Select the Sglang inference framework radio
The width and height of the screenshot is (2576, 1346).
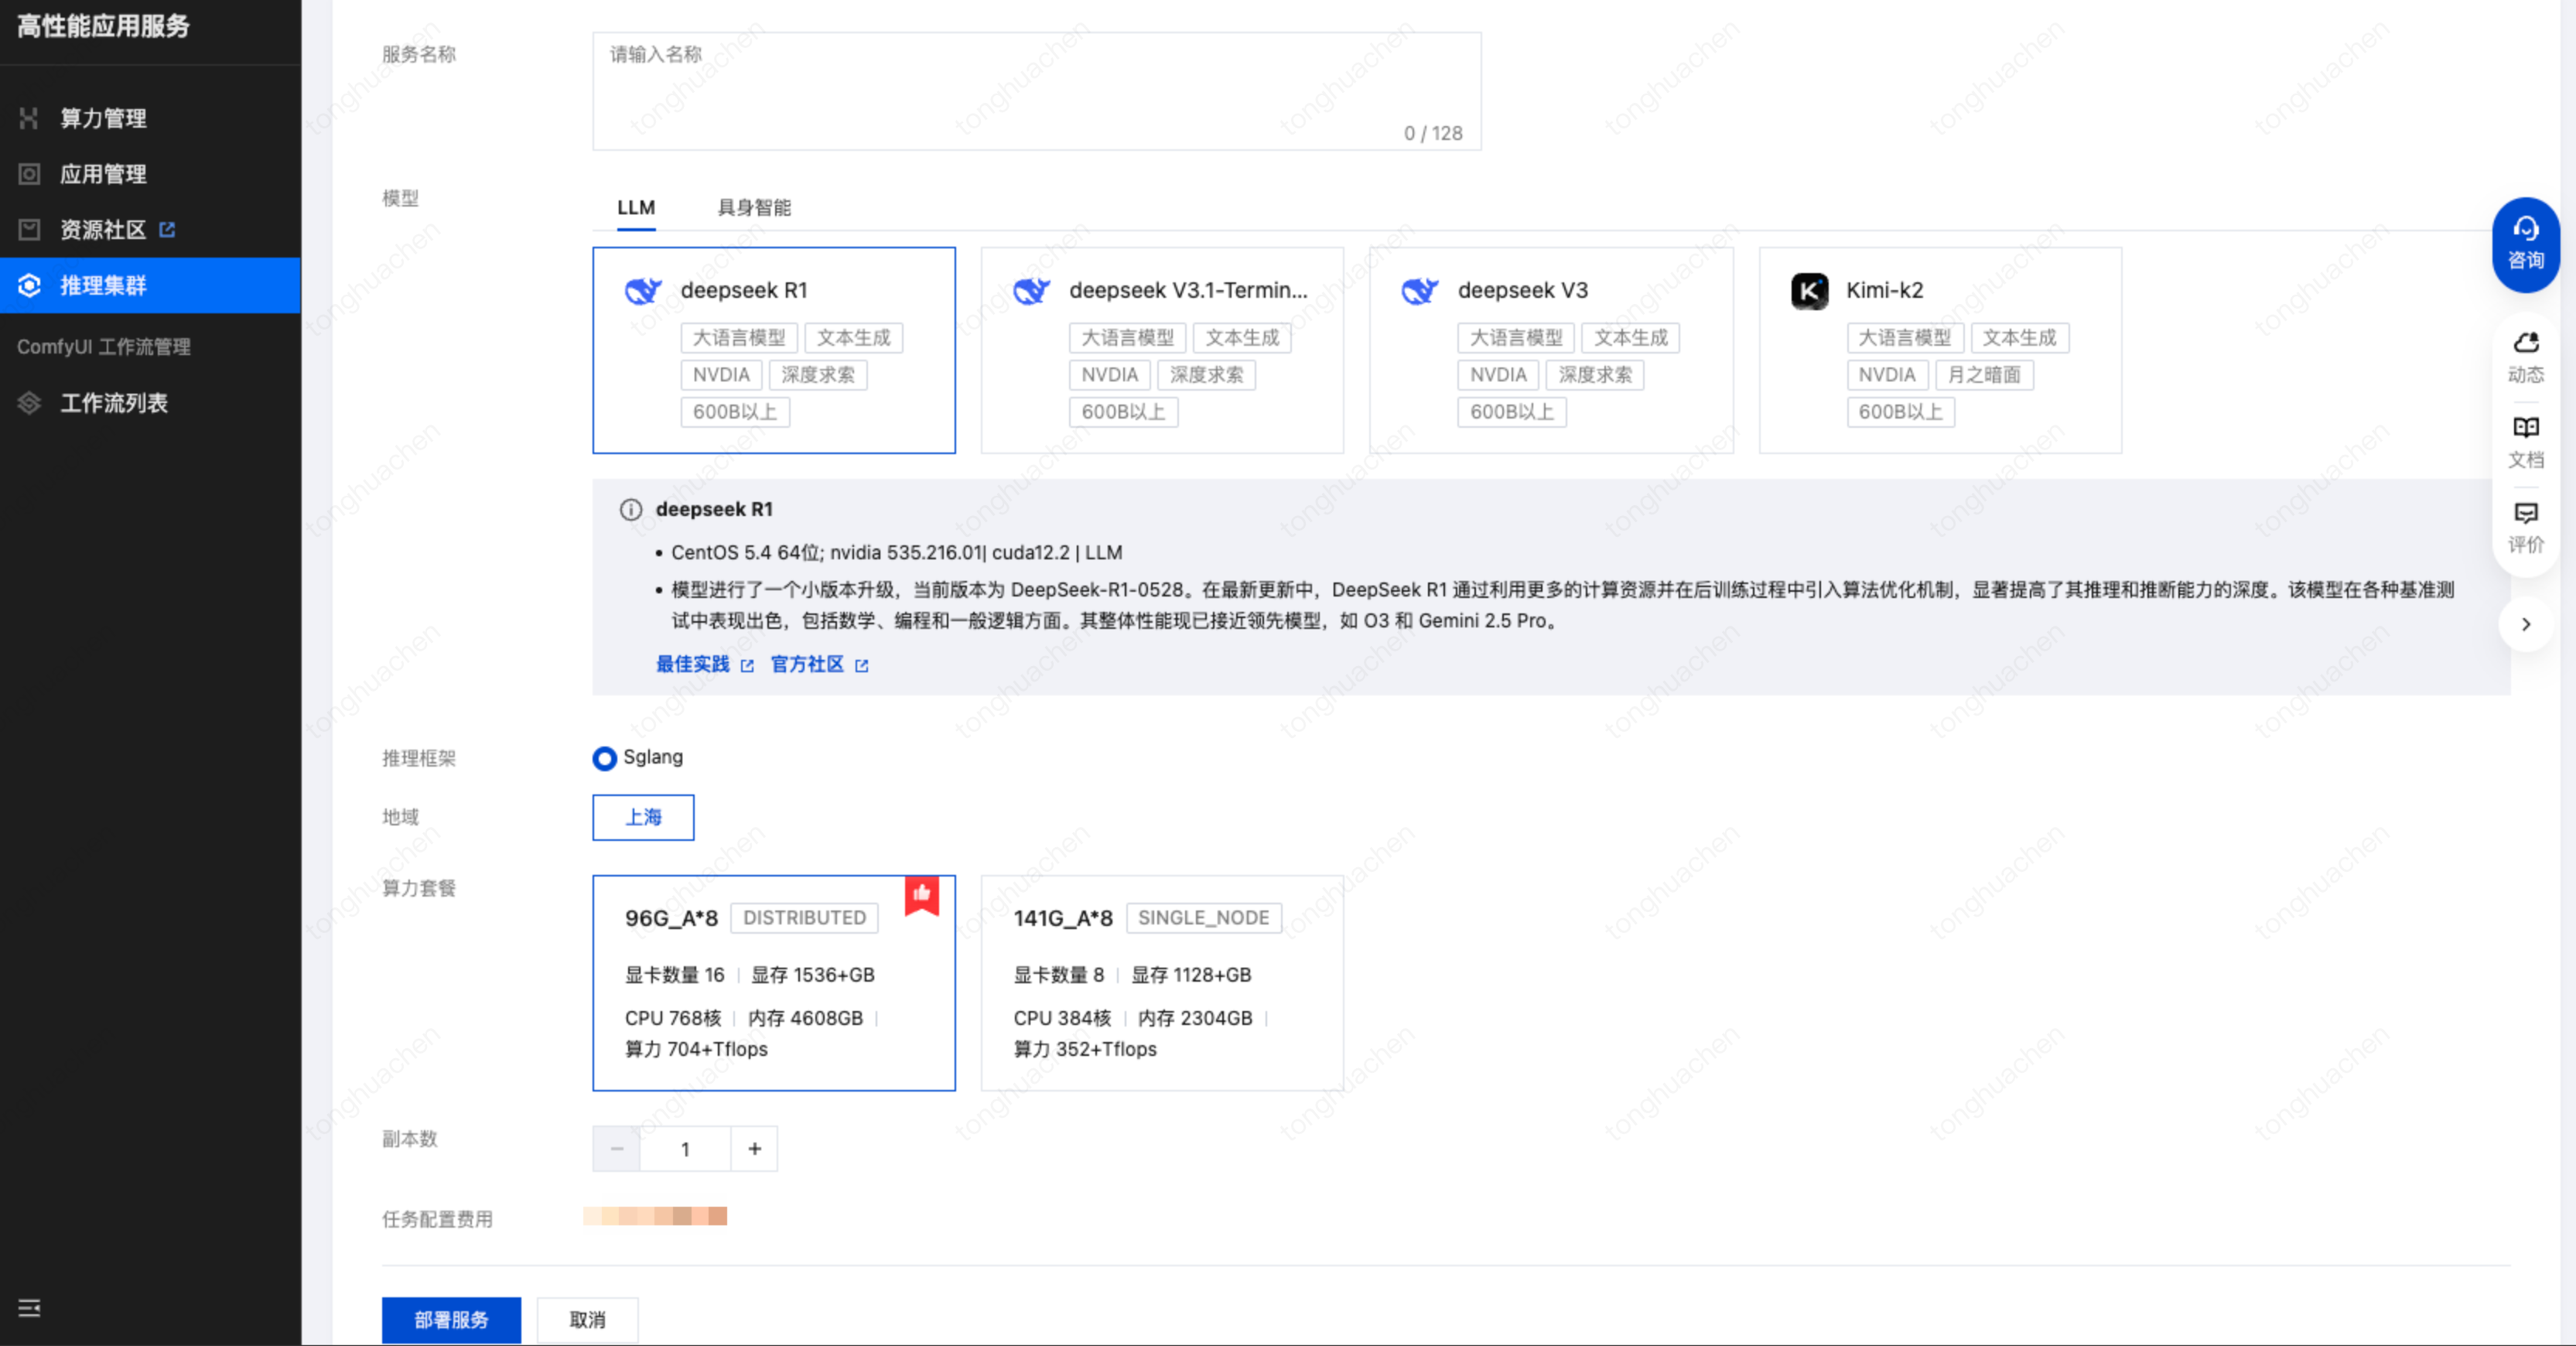[604, 758]
